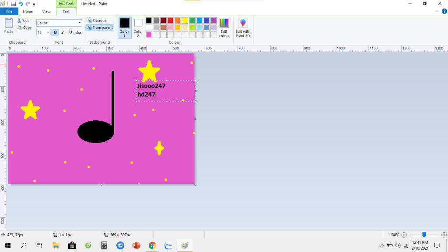Zoom out with the minus button
Screen dimensions: 448x252
pos(404,235)
